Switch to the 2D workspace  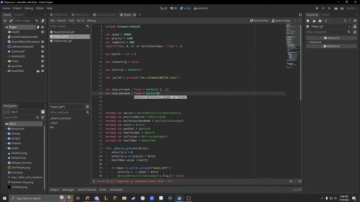164,8
